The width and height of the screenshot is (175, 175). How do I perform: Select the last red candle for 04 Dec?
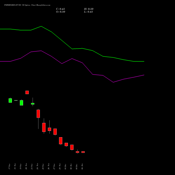point(83,152)
